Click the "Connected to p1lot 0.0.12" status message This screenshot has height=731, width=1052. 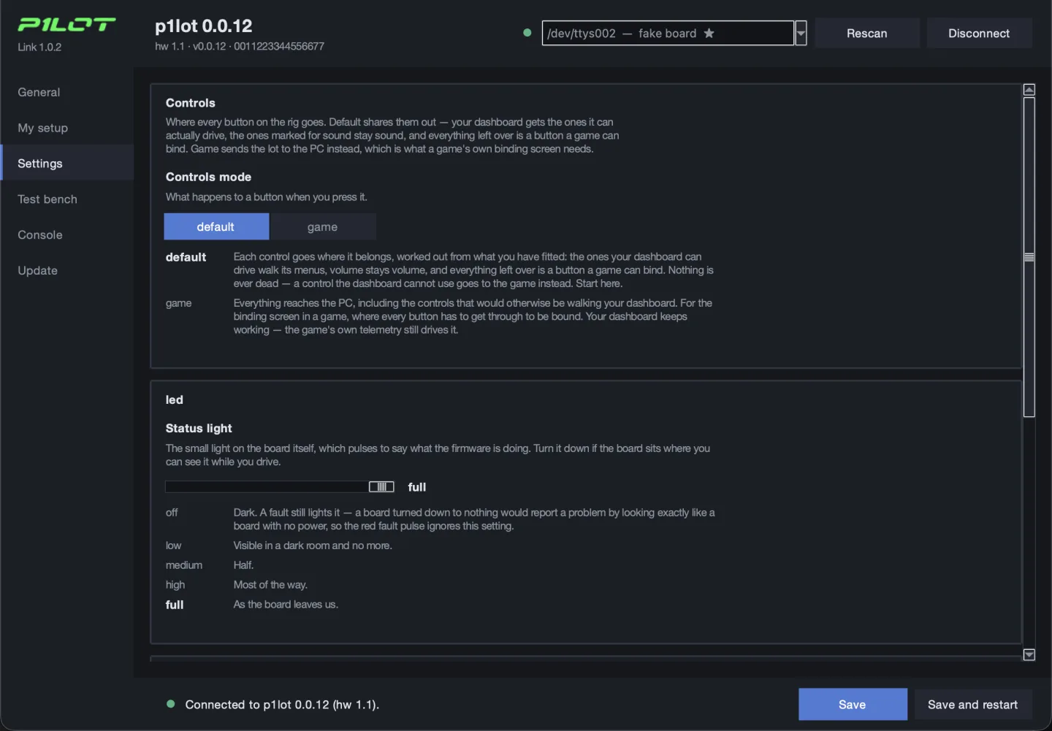tap(282, 705)
